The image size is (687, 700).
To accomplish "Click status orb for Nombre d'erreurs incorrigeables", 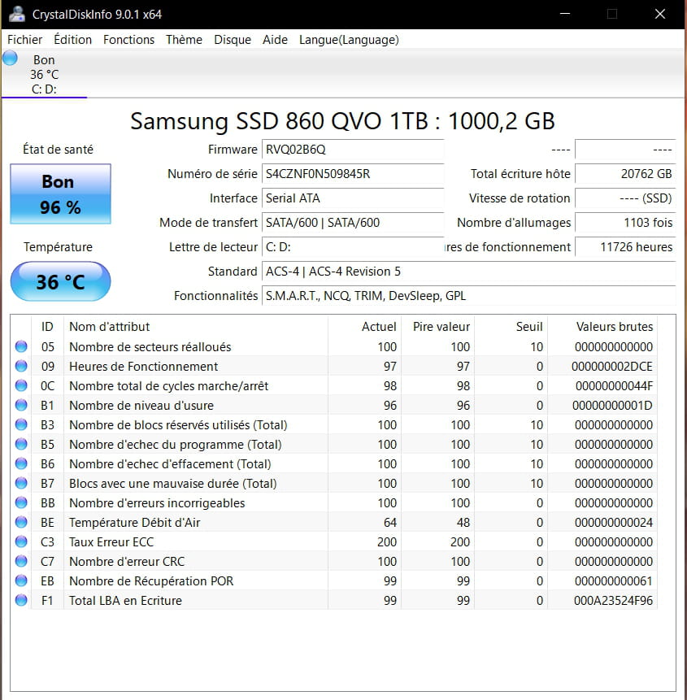I will click(x=21, y=502).
